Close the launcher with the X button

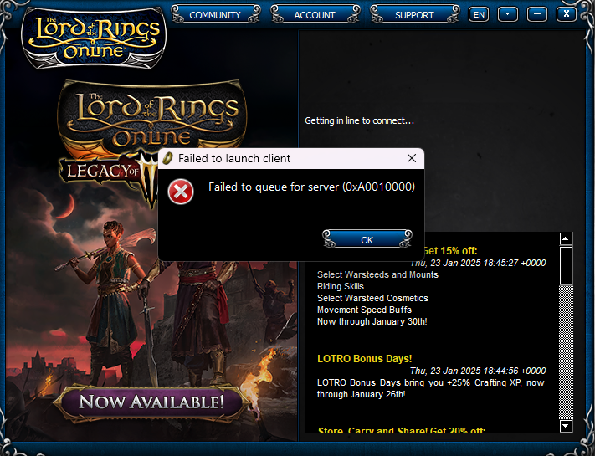tap(567, 14)
